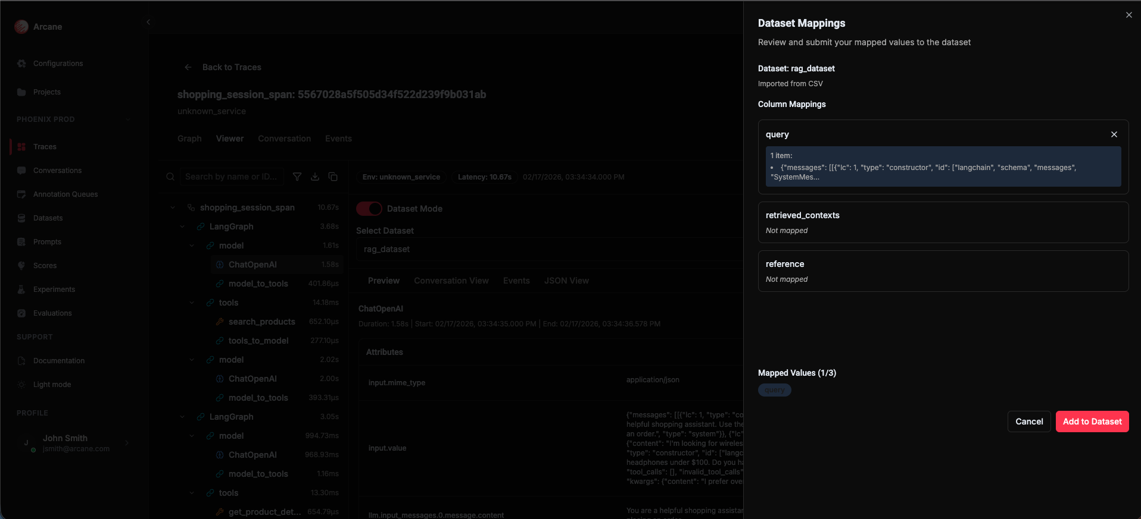
Task: Click the Add to Dataset button
Action: point(1092,422)
